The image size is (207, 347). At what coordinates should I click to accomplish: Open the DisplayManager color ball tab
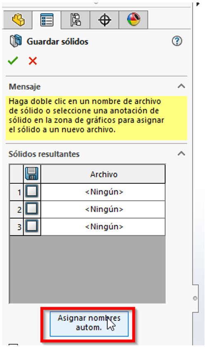click(133, 20)
